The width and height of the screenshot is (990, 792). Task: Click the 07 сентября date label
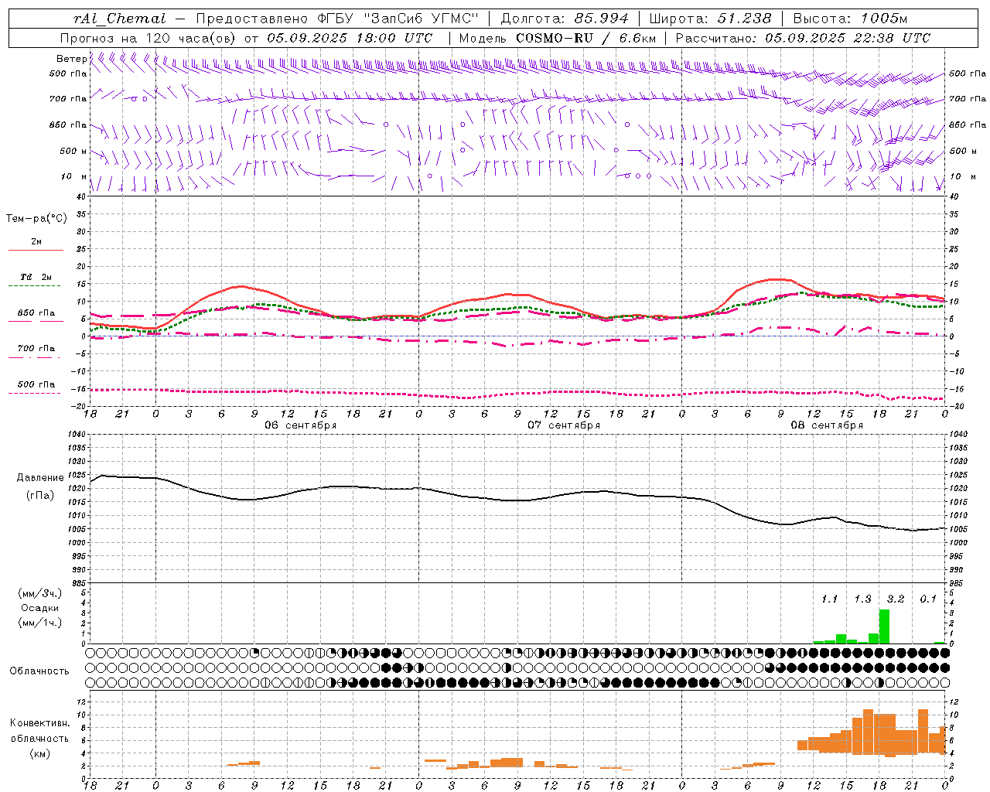[x=564, y=425]
